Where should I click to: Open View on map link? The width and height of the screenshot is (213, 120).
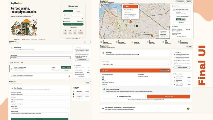pyautogui.click(x=104, y=84)
